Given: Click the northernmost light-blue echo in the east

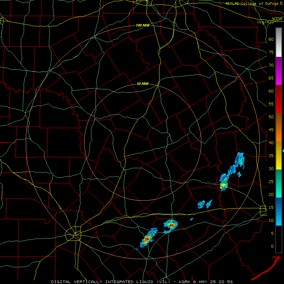Looking at the screenshot, I should pyautogui.click(x=240, y=160).
